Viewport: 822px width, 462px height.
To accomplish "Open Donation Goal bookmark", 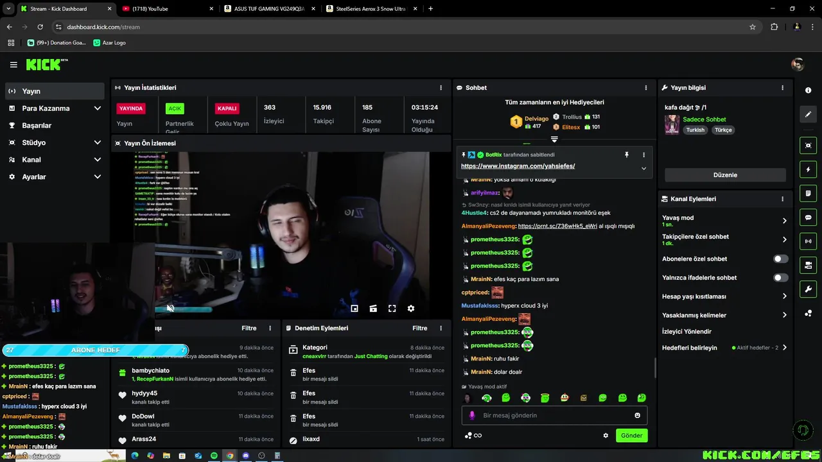I will pyautogui.click(x=57, y=43).
